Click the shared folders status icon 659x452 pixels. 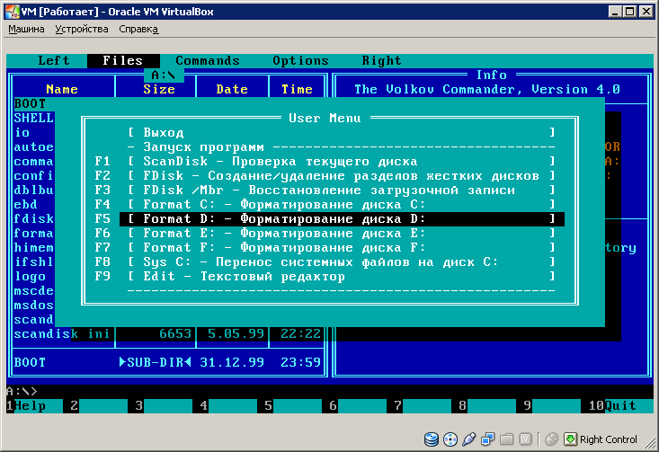505,439
